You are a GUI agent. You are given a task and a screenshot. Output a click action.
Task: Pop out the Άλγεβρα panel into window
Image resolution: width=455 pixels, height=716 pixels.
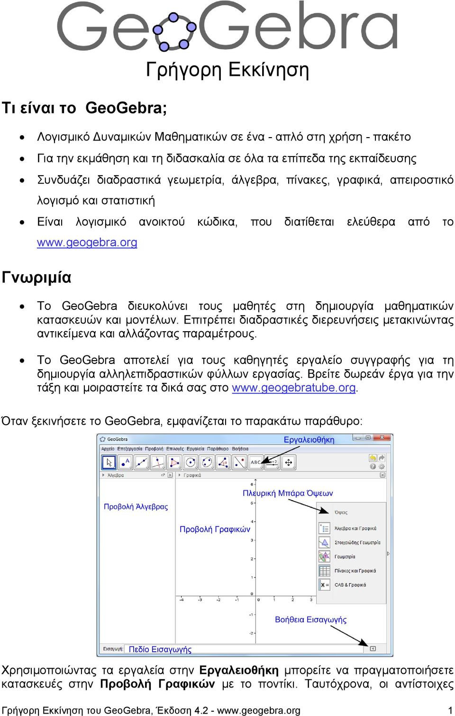(x=163, y=475)
